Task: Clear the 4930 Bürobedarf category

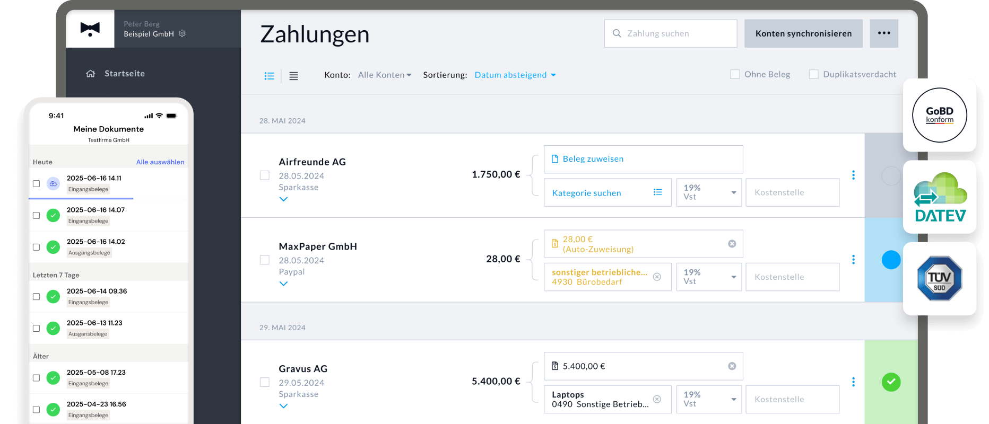Action: pyautogui.click(x=657, y=277)
